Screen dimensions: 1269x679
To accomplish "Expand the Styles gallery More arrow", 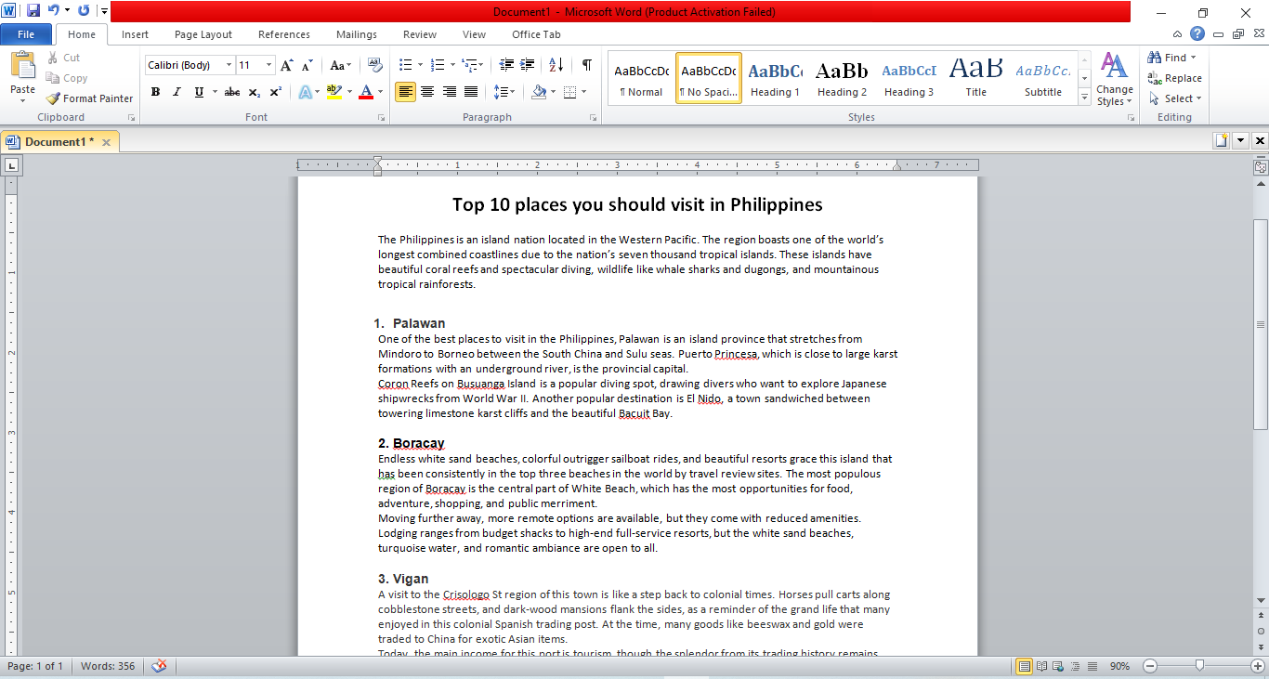I will click(x=1084, y=98).
